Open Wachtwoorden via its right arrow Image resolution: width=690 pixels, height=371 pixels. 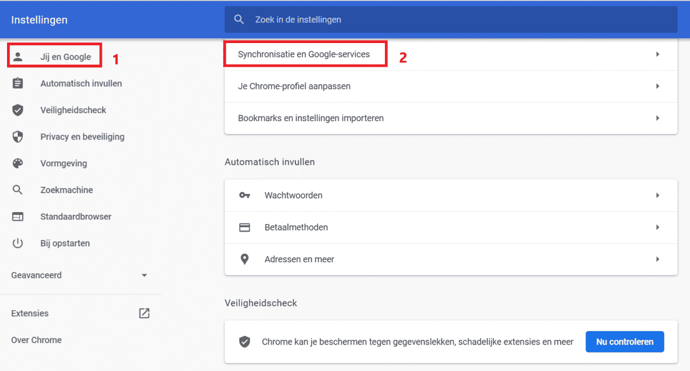coord(658,195)
